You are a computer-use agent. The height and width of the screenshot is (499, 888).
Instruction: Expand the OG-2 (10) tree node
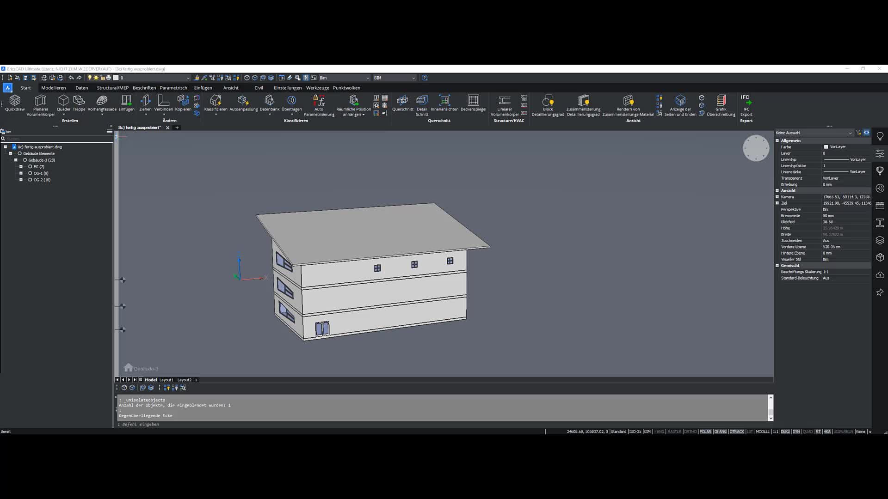[21, 180]
